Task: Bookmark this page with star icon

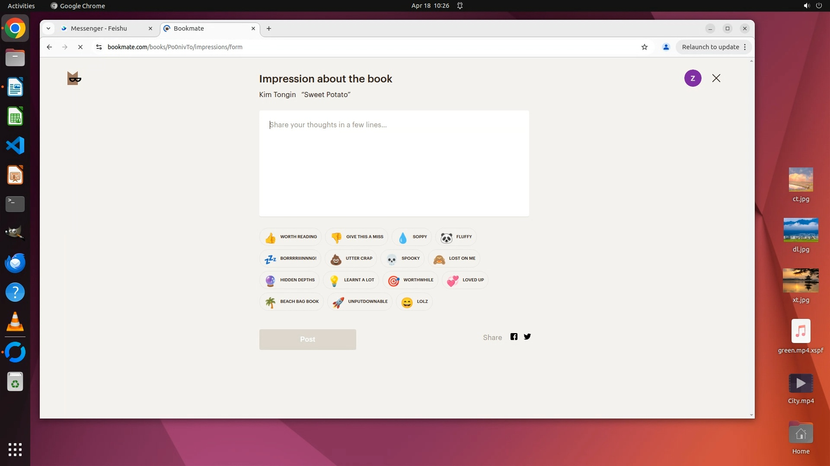Action: pos(645,47)
